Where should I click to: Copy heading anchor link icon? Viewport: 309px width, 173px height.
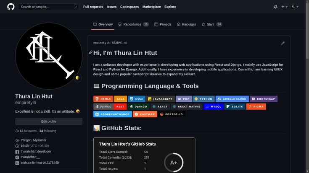pos(90,52)
